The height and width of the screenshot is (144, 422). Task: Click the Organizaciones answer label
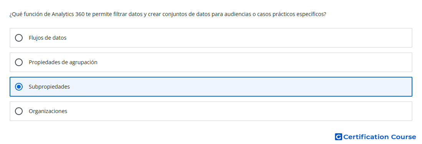pos(48,111)
